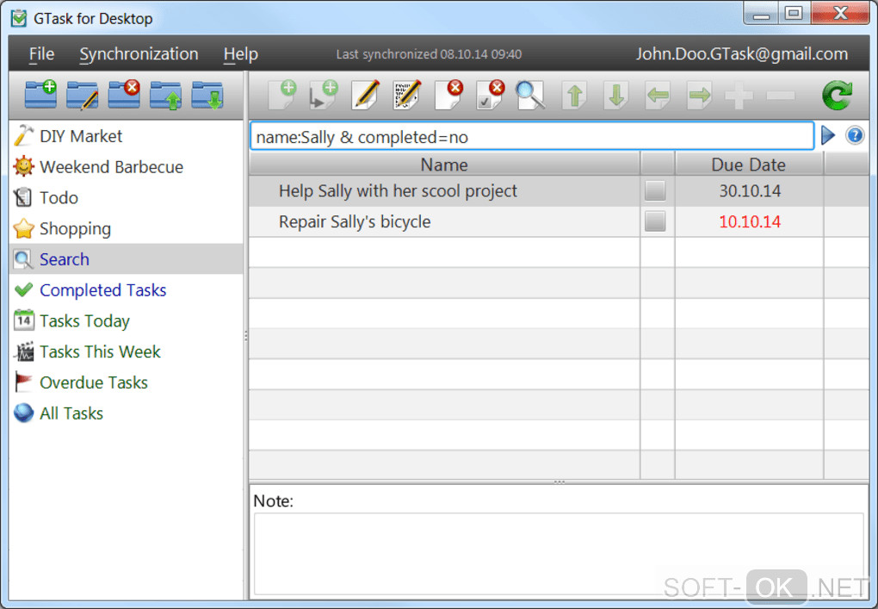Click the collapse minus toolbar icon
Image resolution: width=878 pixels, height=609 pixels.
click(x=781, y=96)
